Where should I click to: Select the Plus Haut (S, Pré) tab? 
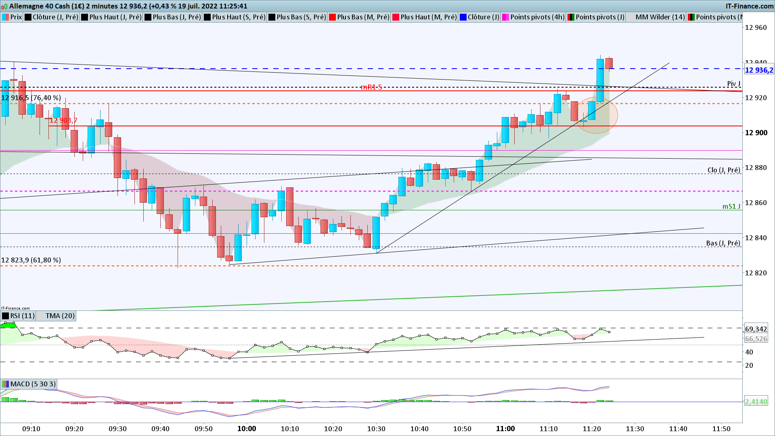pos(238,17)
